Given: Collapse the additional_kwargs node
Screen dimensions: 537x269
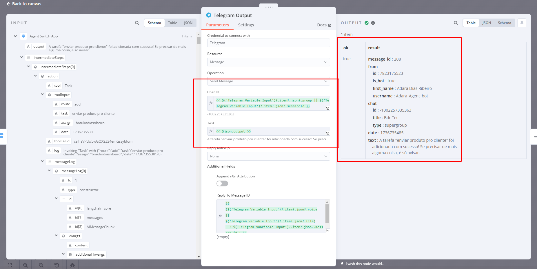Looking at the screenshot, I should click(63, 254).
